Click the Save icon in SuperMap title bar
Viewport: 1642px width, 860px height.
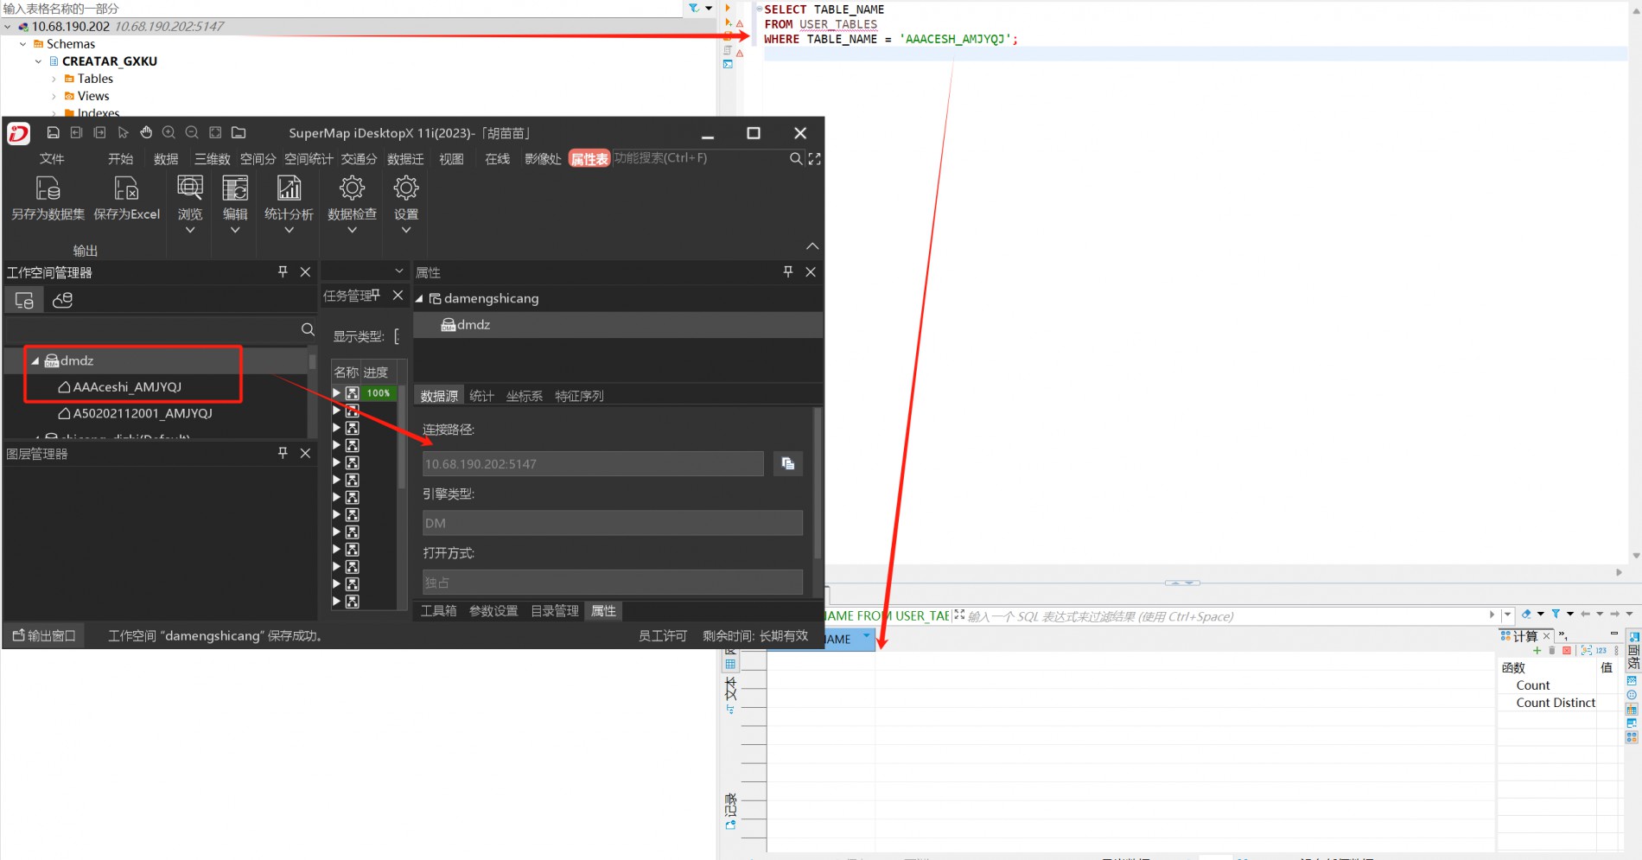point(53,132)
